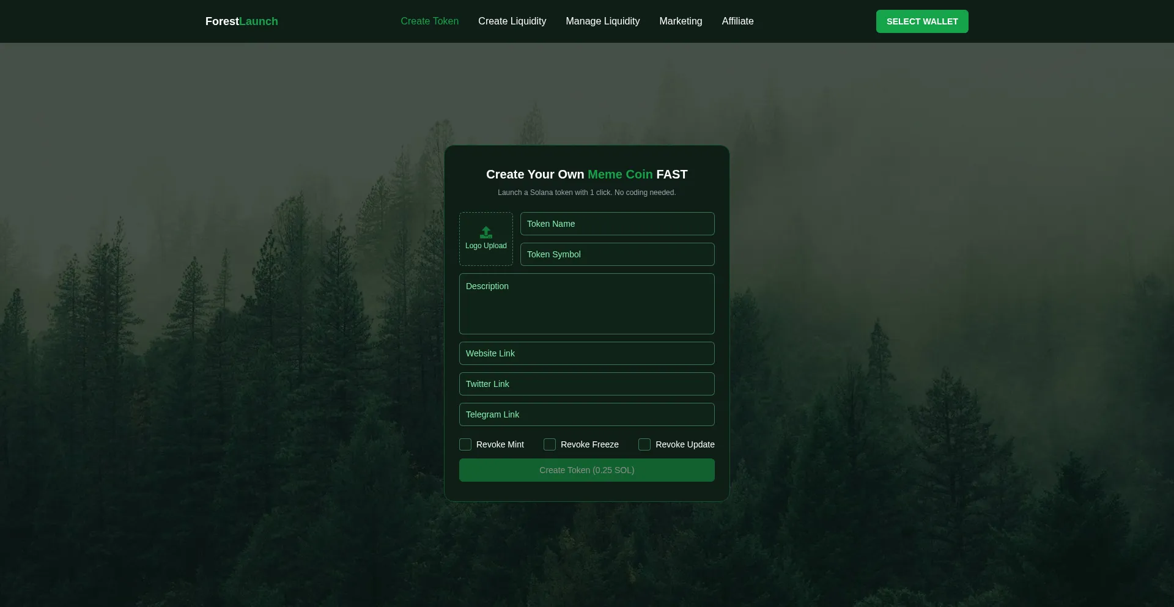This screenshot has height=607, width=1174.
Task: Focus the Description text area
Action: [586, 304]
